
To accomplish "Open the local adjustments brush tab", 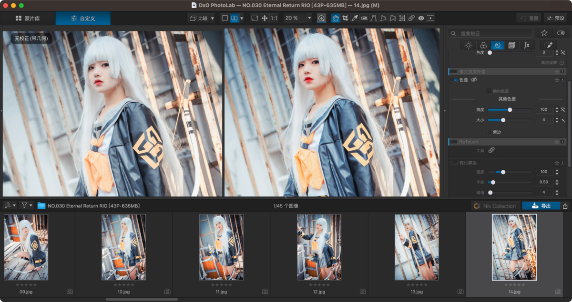I will (548, 45).
